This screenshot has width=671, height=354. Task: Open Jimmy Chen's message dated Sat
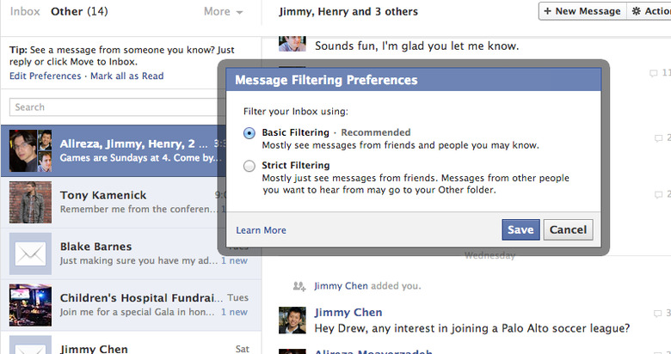point(131,345)
